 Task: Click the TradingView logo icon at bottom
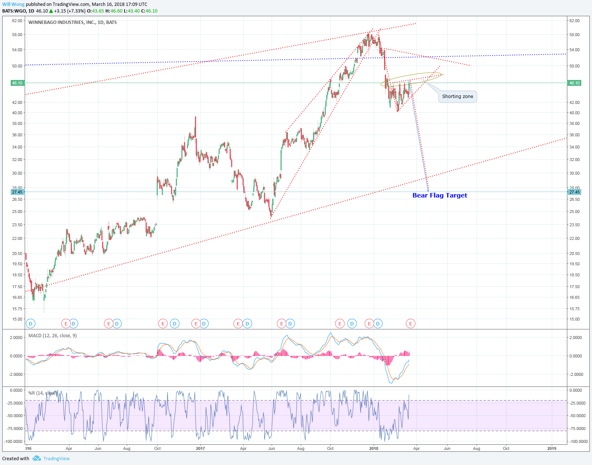(x=36, y=458)
